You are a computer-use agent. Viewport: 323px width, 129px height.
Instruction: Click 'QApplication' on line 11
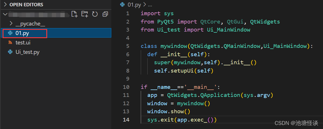click(x=220, y=95)
